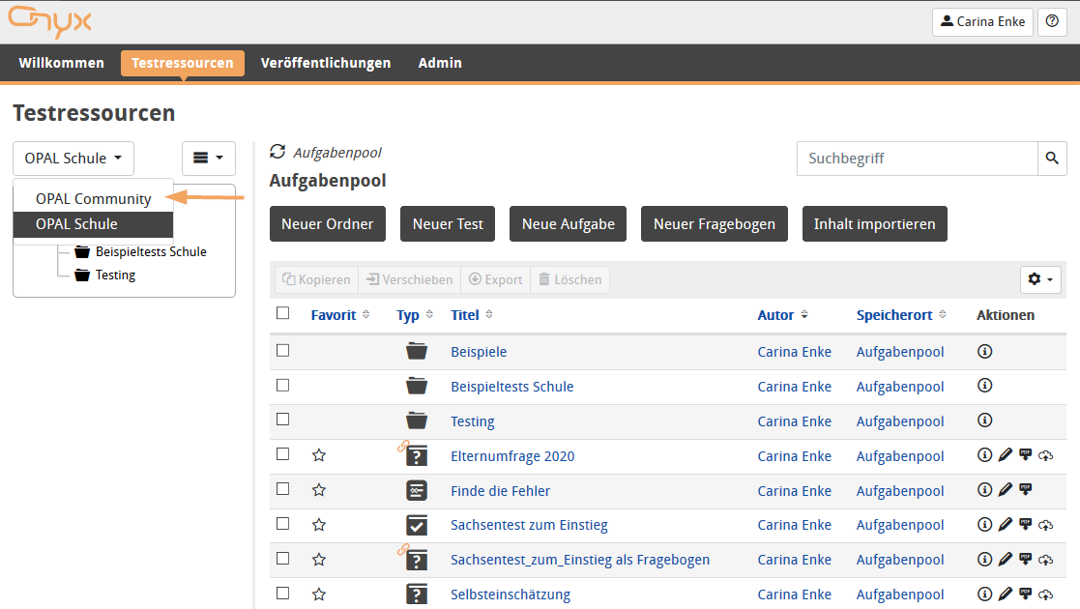Image resolution: width=1080 pixels, height=609 pixels.
Task: Check the select-all checkbox in table header
Action: 282,313
